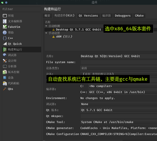Screen dimensions: 157x141
Task: Select the 构建和运行 Qt icon
Action: [x=5, y=49]
